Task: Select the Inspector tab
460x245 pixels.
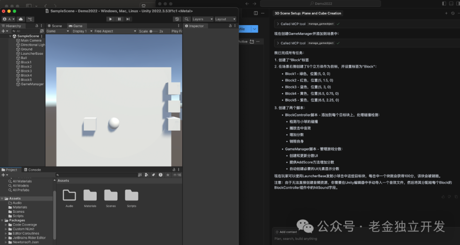Action: coord(194,26)
